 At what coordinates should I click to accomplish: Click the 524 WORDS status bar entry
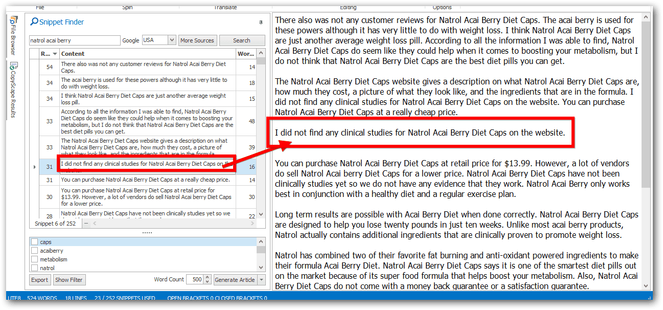coord(42,297)
